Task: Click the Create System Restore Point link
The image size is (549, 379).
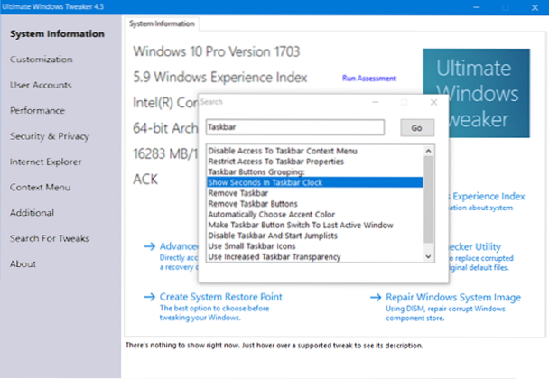Action: (219, 297)
